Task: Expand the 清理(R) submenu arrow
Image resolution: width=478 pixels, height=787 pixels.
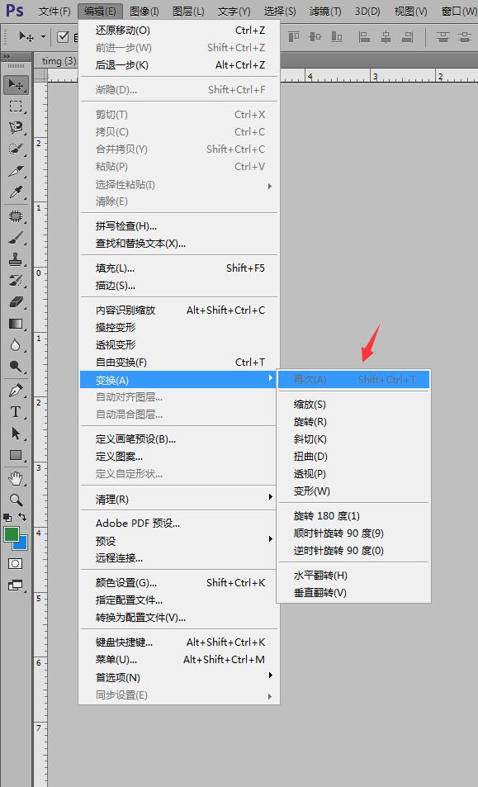Action: click(270, 497)
